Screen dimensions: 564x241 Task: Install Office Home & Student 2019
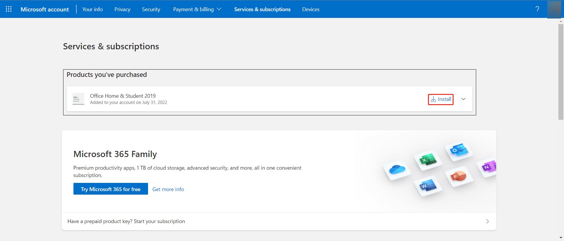441,99
